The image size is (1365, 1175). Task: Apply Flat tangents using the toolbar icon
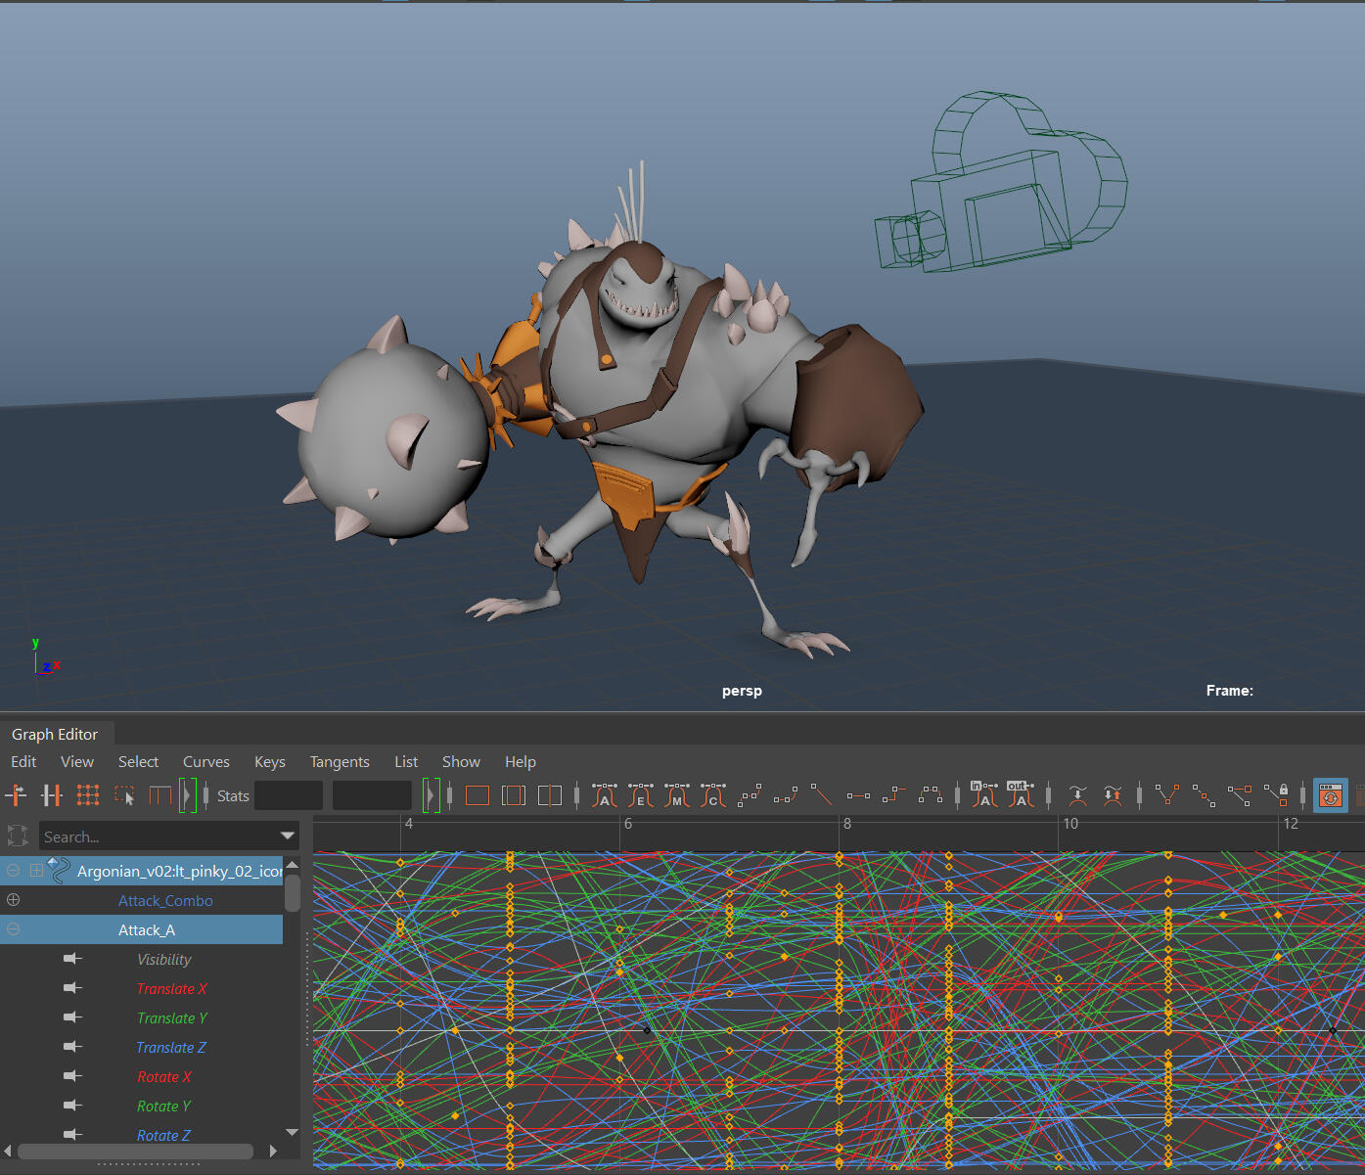click(x=858, y=795)
